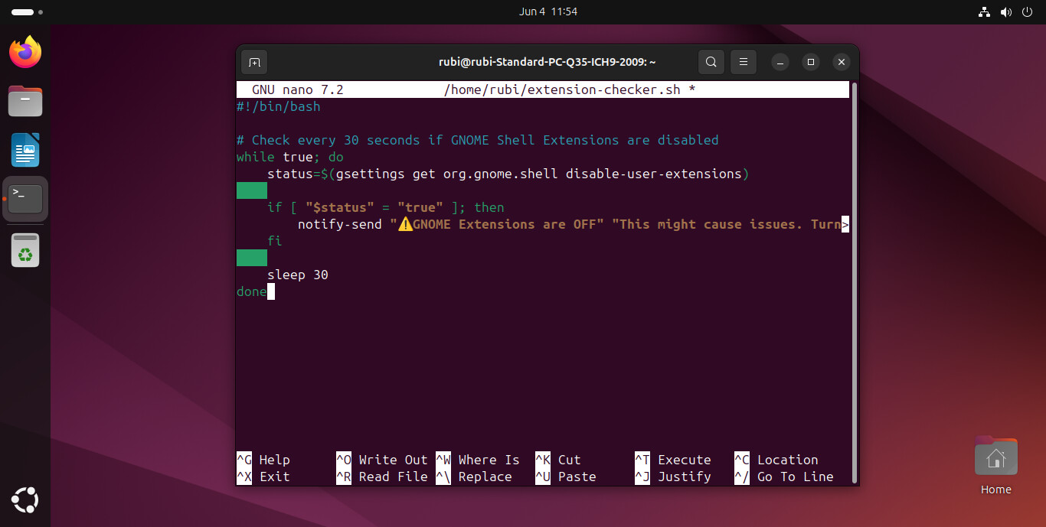
Task: Open the Trash from the dock
Action: tap(25, 249)
